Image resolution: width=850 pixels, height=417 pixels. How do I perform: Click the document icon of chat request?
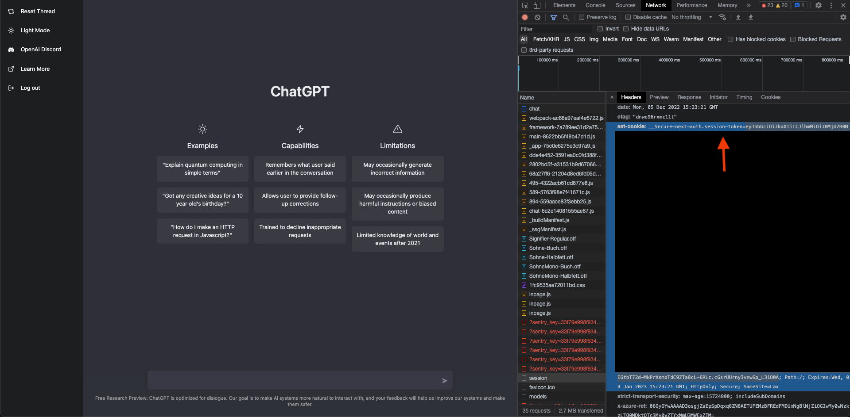[524, 109]
